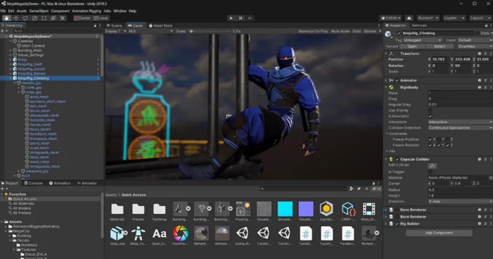Select the Hand tool in the toolbar

coord(6,18)
